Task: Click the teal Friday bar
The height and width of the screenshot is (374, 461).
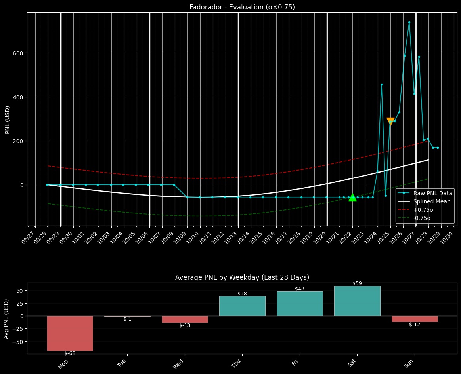Action: tap(300, 304)
